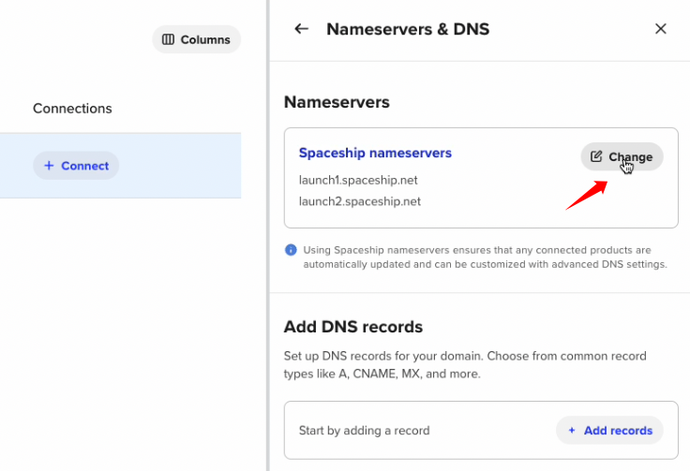Click the Connect button
Image resolution: width=690 pixels, height=471 pixels.
click(x=76, y=166)
